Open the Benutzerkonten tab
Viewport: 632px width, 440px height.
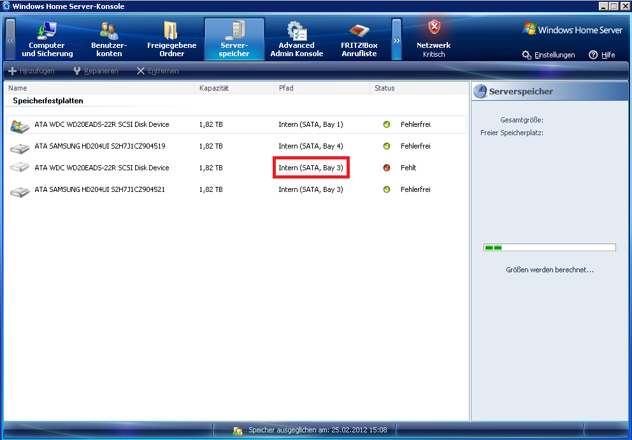[x=109, y=39]
